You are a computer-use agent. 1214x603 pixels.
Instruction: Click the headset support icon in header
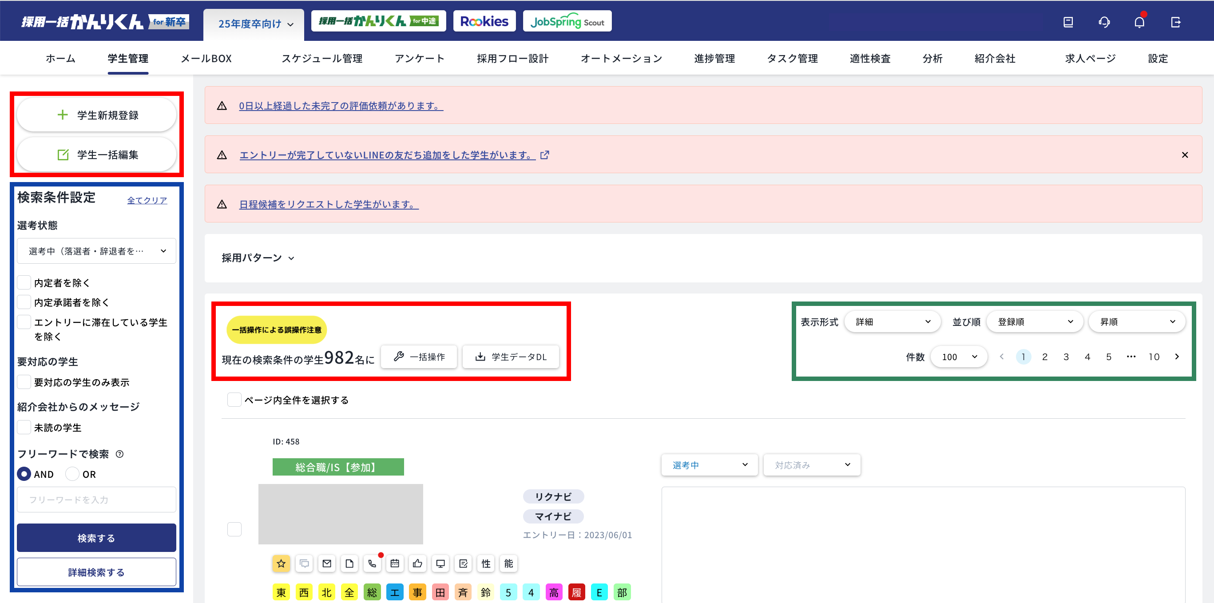[1104, 22]
